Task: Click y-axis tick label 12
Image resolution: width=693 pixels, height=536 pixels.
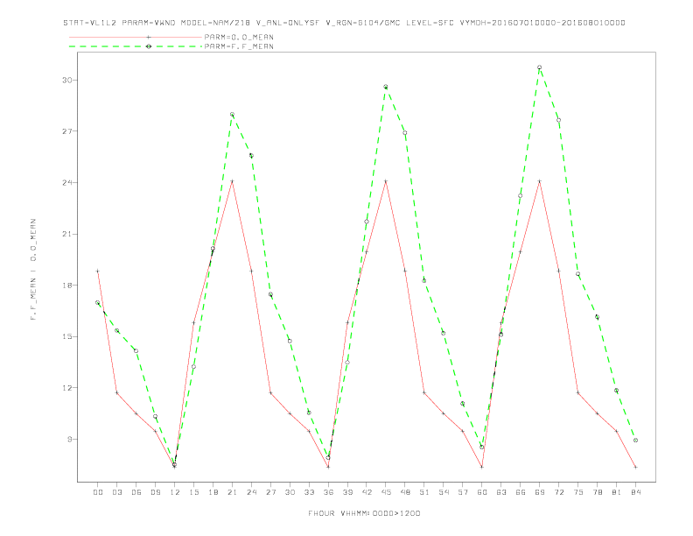Action: (66, 388)
